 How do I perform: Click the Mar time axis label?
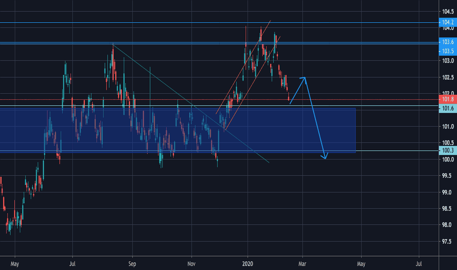[302, 264]
